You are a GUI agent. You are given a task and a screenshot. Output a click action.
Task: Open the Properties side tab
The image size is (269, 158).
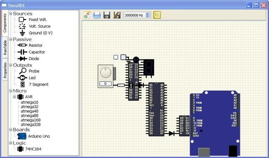coord(5,70)
